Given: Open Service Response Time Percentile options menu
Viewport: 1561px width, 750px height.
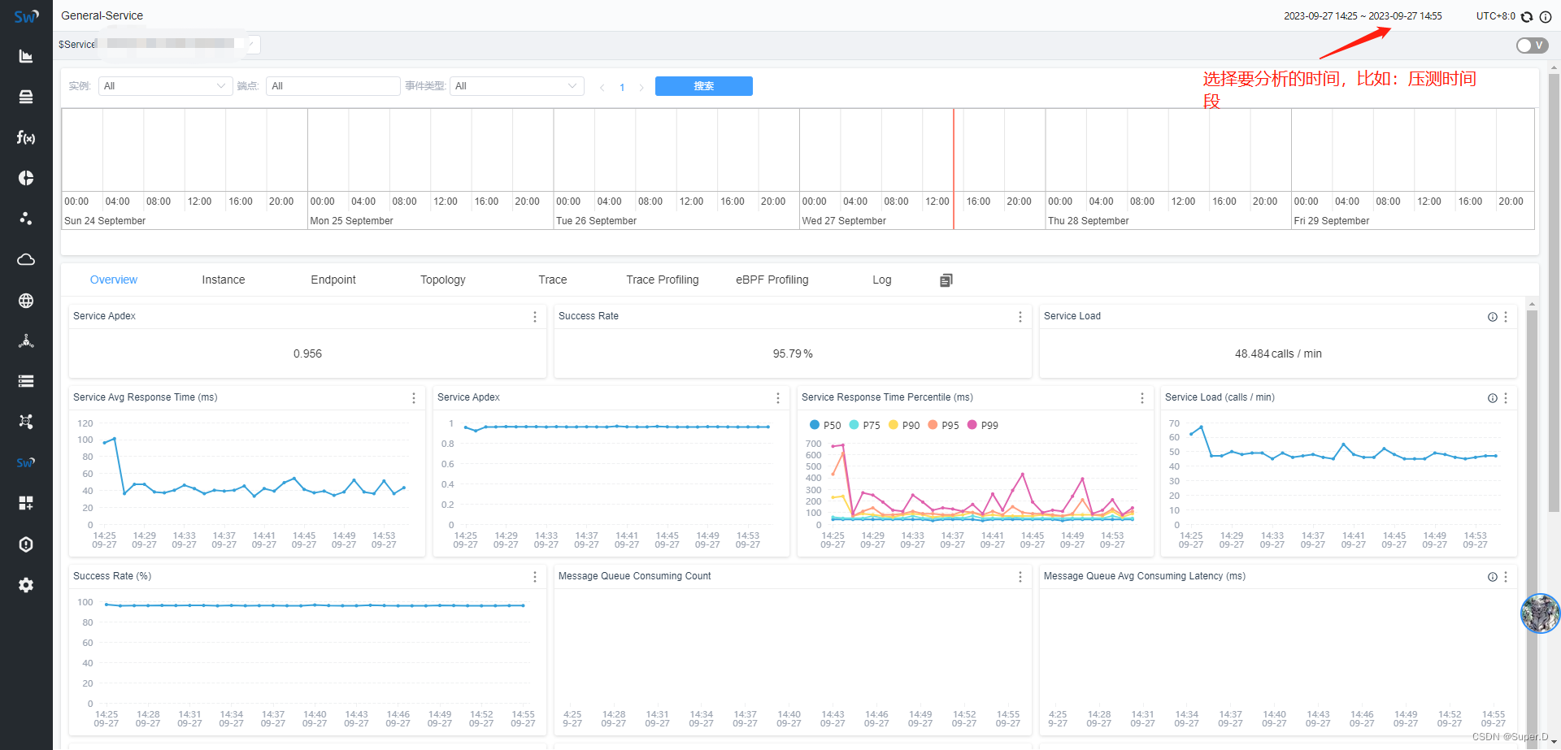Looking at the screenshot, I should point(1142,398).
